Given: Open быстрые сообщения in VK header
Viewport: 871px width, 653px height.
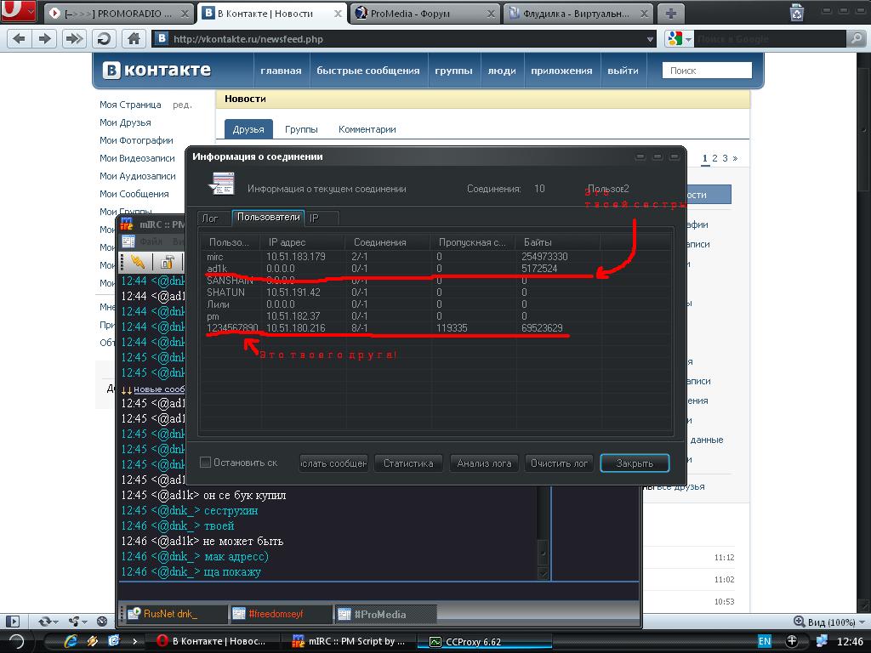Looking at the screenshot, I should [x=367, y=71].
